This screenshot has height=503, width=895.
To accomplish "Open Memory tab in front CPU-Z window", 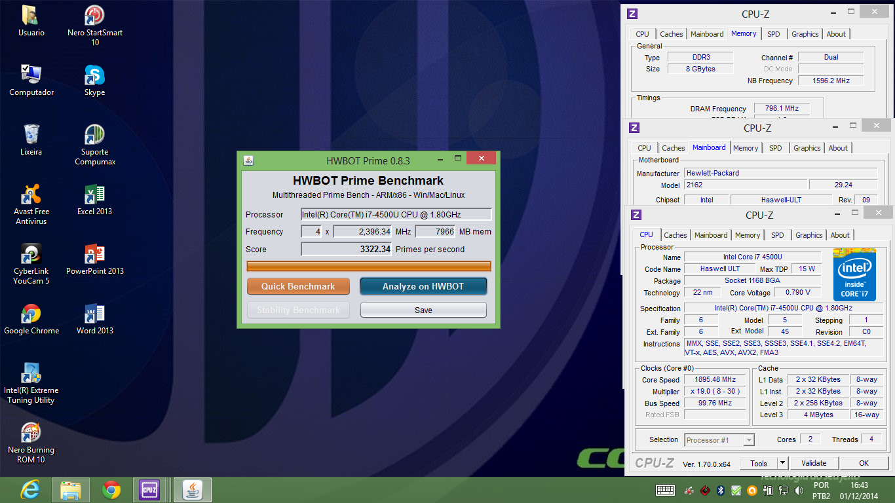I will click(748, 235).
